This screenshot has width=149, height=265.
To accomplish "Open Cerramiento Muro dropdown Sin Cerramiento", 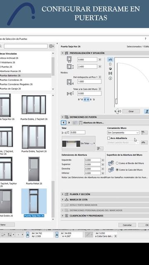I will 123,132.
